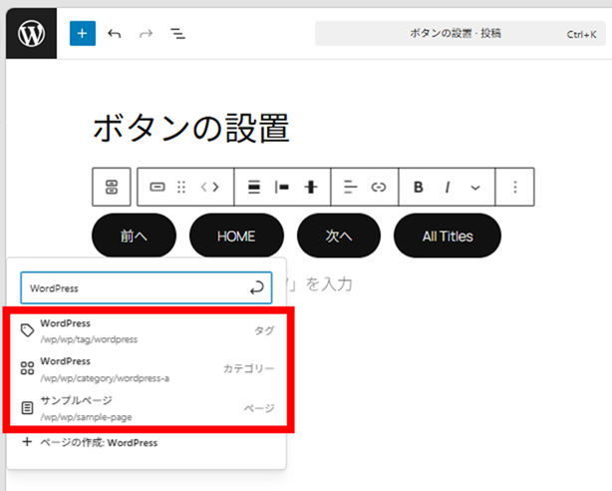The width and height of the screenshot is (612, 491).
Task: Redo the last undone change
Action: pos(146,33)
